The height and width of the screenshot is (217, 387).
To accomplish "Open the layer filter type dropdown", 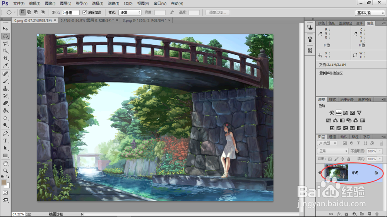I will pos(327,143).
